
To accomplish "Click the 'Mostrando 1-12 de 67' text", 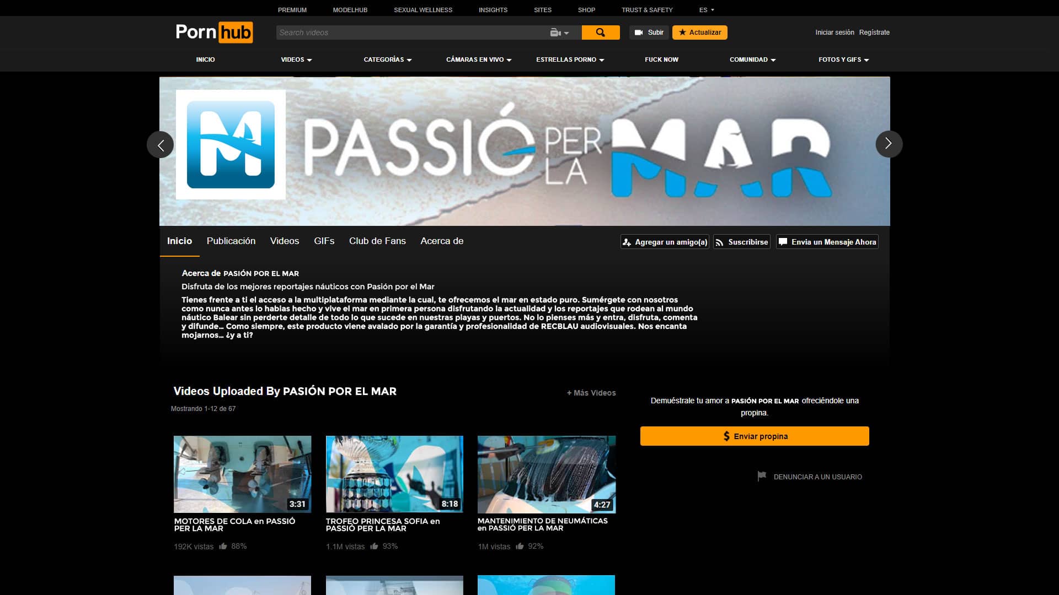I will click(203, 409).
